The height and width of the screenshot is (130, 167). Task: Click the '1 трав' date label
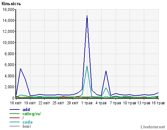[x=87, y=103]
